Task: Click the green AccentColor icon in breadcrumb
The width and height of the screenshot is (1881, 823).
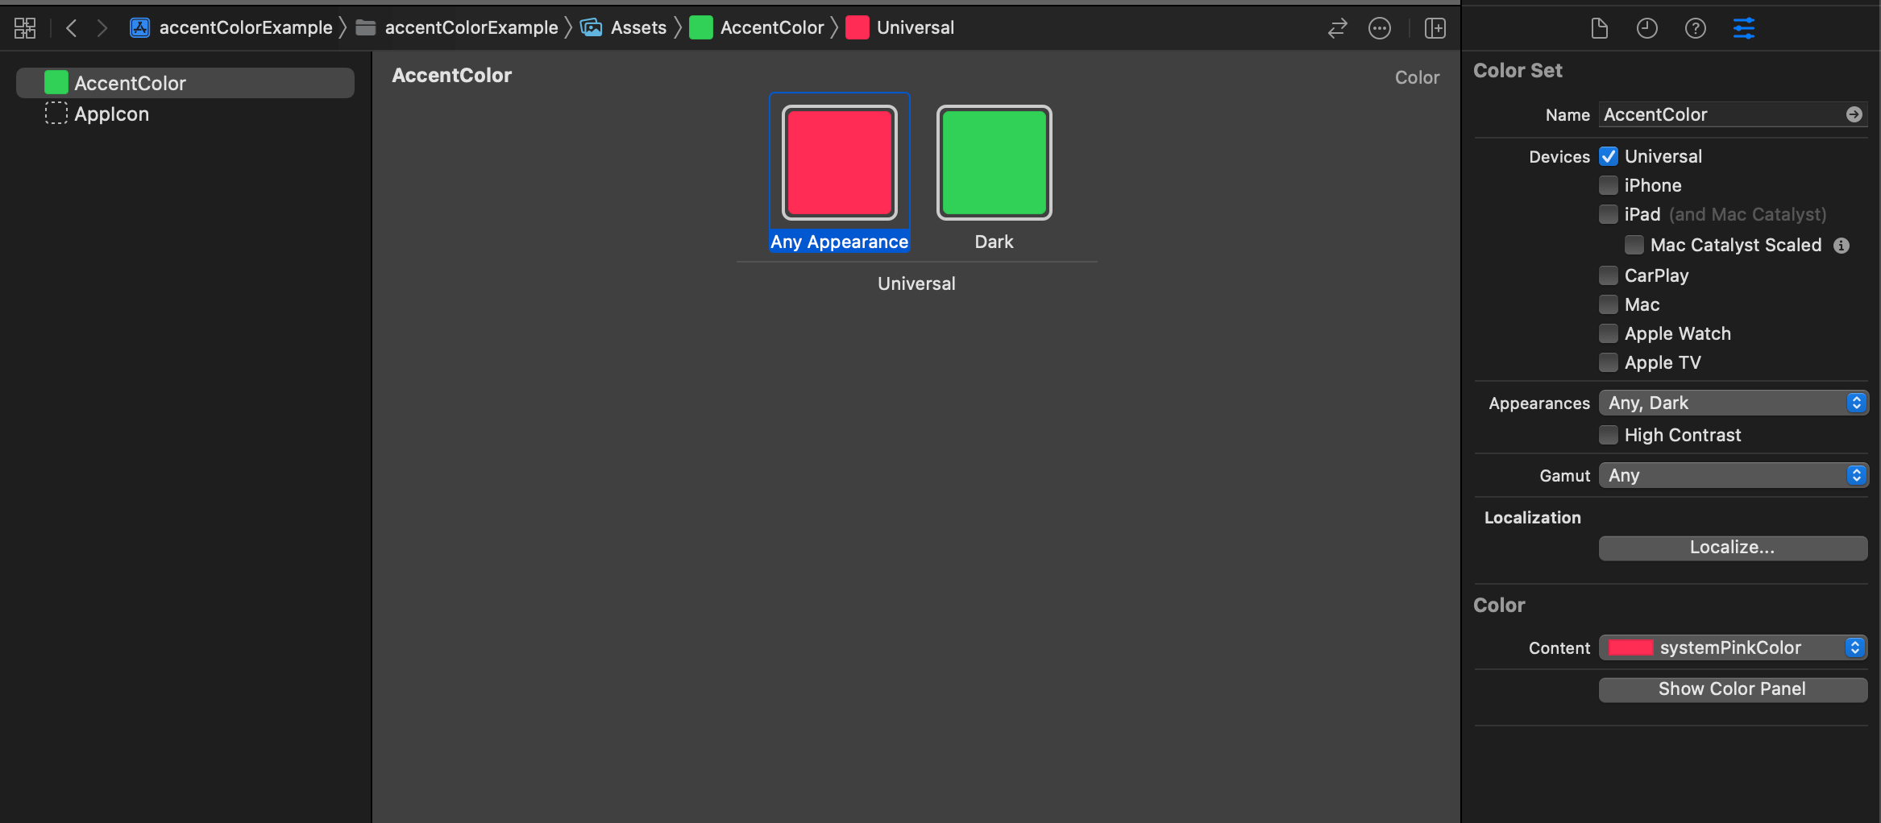Action: 701,28
